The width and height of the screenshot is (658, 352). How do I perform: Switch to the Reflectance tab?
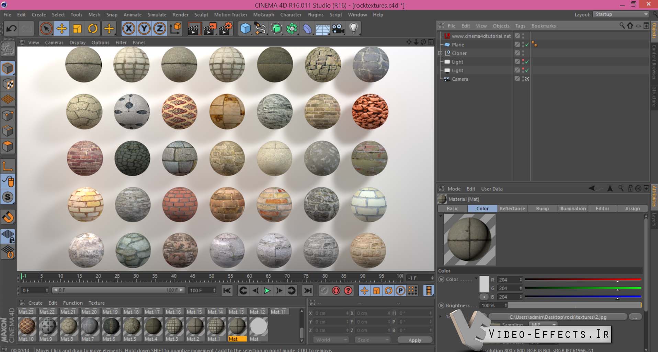coord(512,209)
